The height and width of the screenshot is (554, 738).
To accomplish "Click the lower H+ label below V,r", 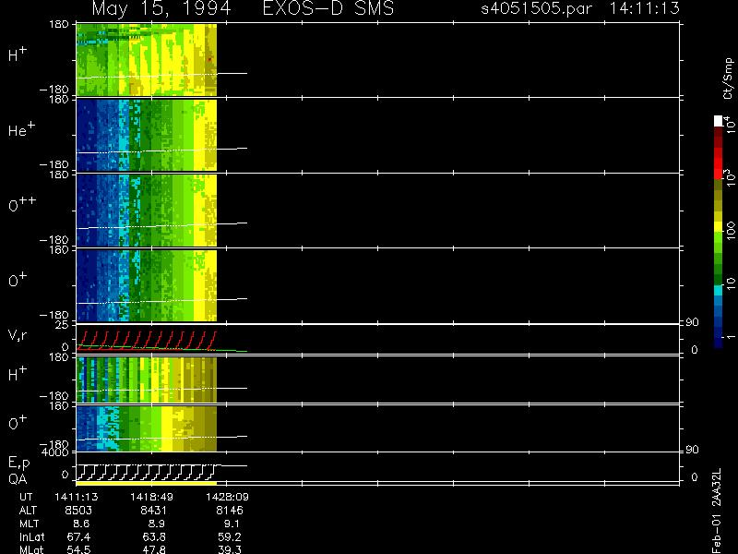I will [18, 374].
